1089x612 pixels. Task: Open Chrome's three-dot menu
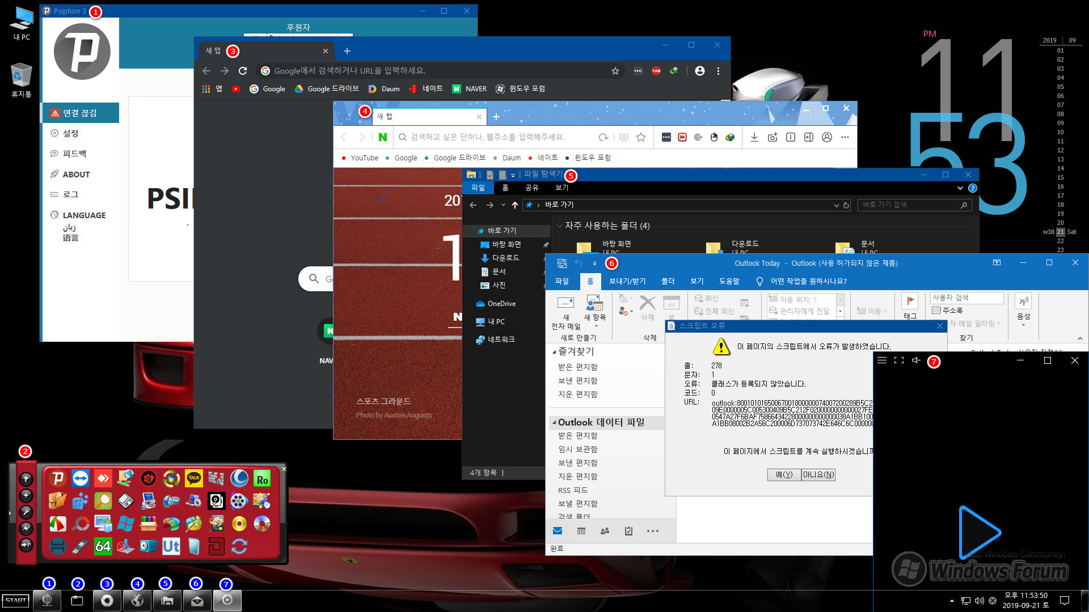point(719,71)
